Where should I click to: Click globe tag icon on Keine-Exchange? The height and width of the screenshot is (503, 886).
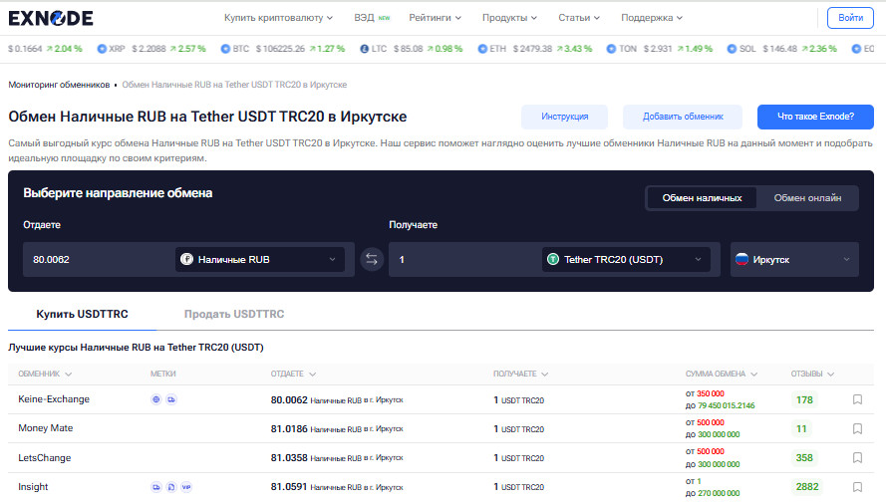click(x=155, y=399)
